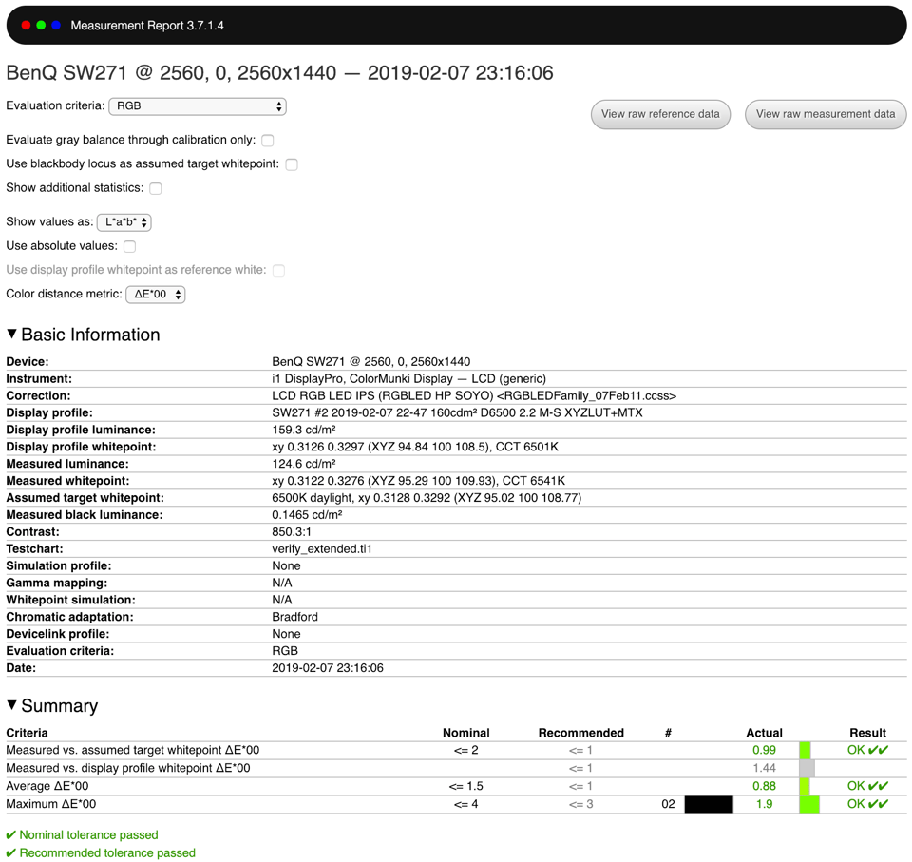This screenshot has width=912, height=862.
Task: Click 'Recommended tolerance passed' text
Action: click(x=107, y=852)
